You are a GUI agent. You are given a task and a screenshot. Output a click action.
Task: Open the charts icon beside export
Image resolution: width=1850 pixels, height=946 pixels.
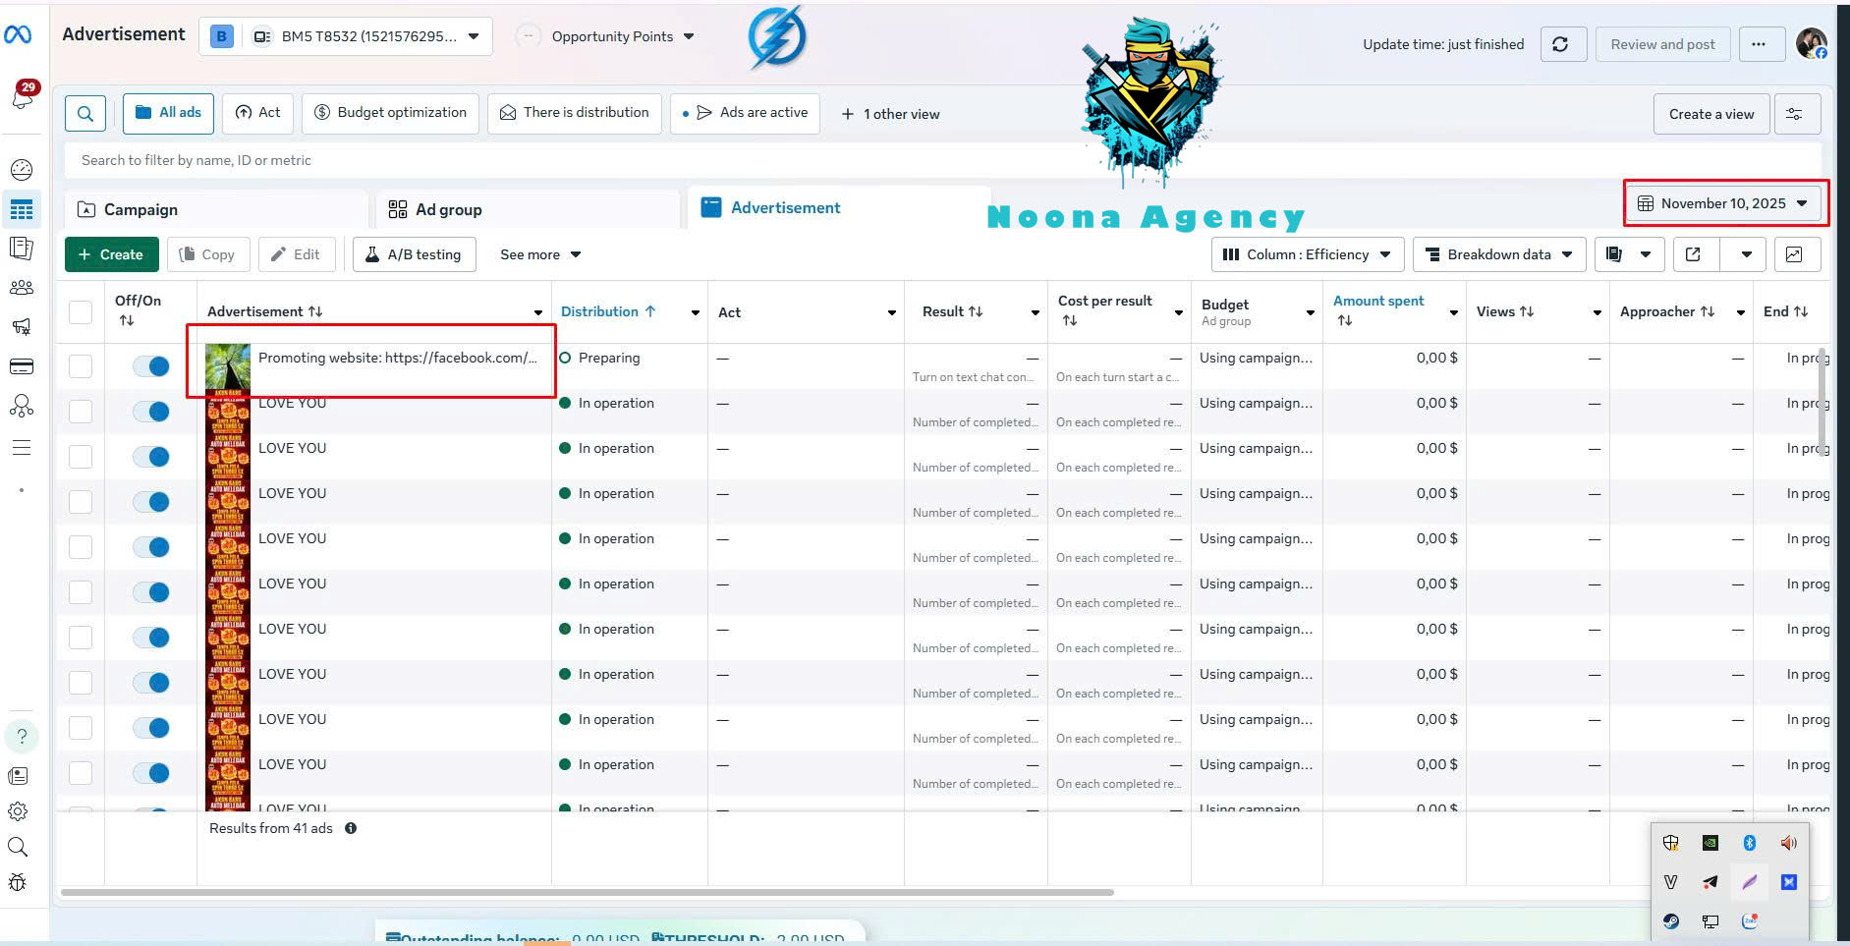coord(1794,254)
